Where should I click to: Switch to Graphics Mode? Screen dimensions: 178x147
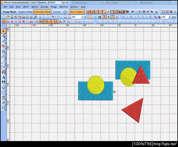point(25,12)
